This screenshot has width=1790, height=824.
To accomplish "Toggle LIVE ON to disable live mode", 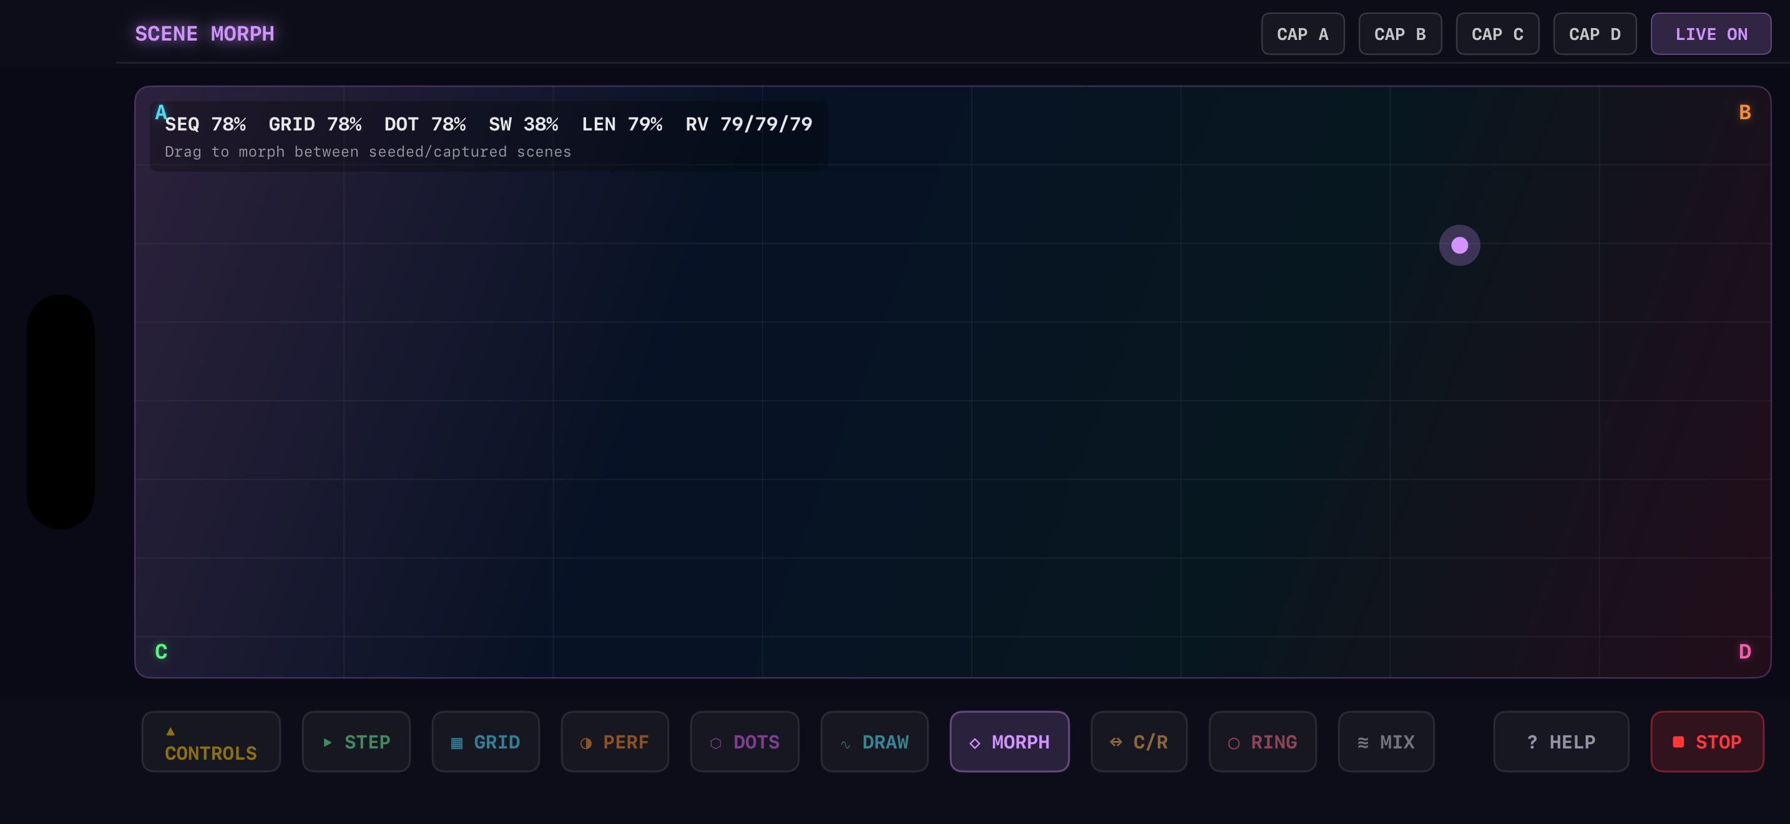I will click(x=1710, y=33).
